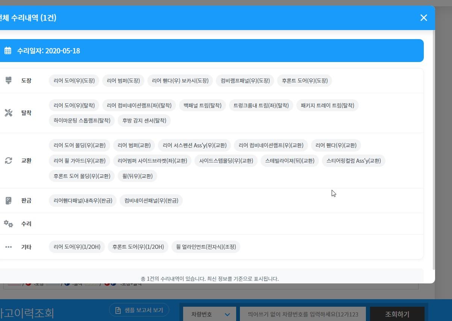This screenshot has width=452, height=321.
Task: Click the 리어 범퍼(도장) tag
Action: click(x=123, y=81)
